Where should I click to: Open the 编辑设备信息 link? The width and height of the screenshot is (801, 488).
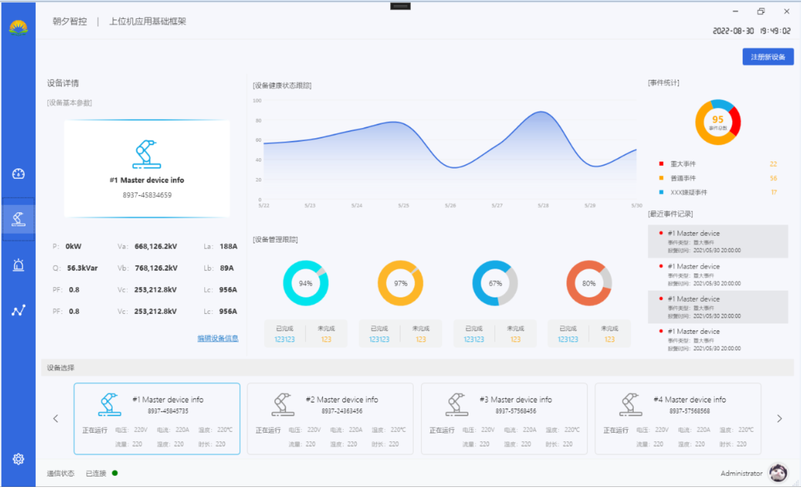(218, 338)
